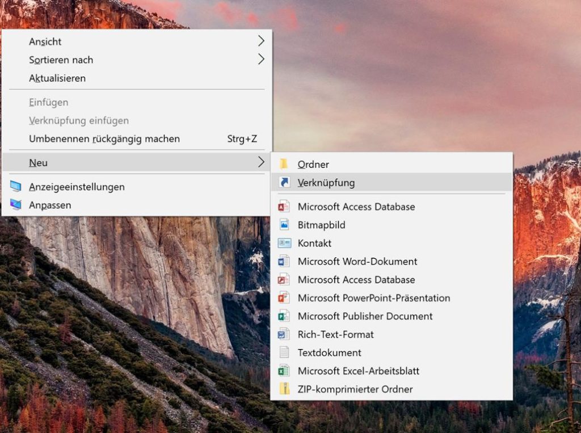581x433 pixels.
Task: Select the Anpassen entry
Action: pyautogui.click(x=50, y=205)
